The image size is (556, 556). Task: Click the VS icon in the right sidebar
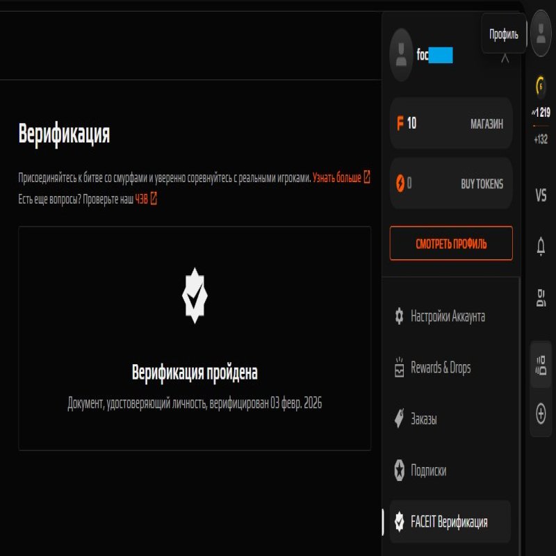pos(541,195)
